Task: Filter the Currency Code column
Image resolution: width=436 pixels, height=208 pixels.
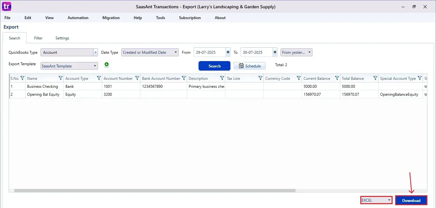Action: pos(299,78)
